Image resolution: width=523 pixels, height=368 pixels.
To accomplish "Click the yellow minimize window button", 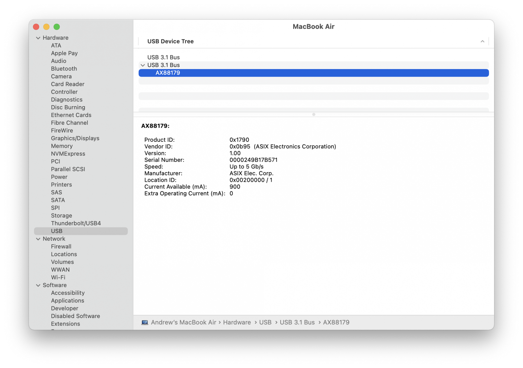I will pos(46,27).
